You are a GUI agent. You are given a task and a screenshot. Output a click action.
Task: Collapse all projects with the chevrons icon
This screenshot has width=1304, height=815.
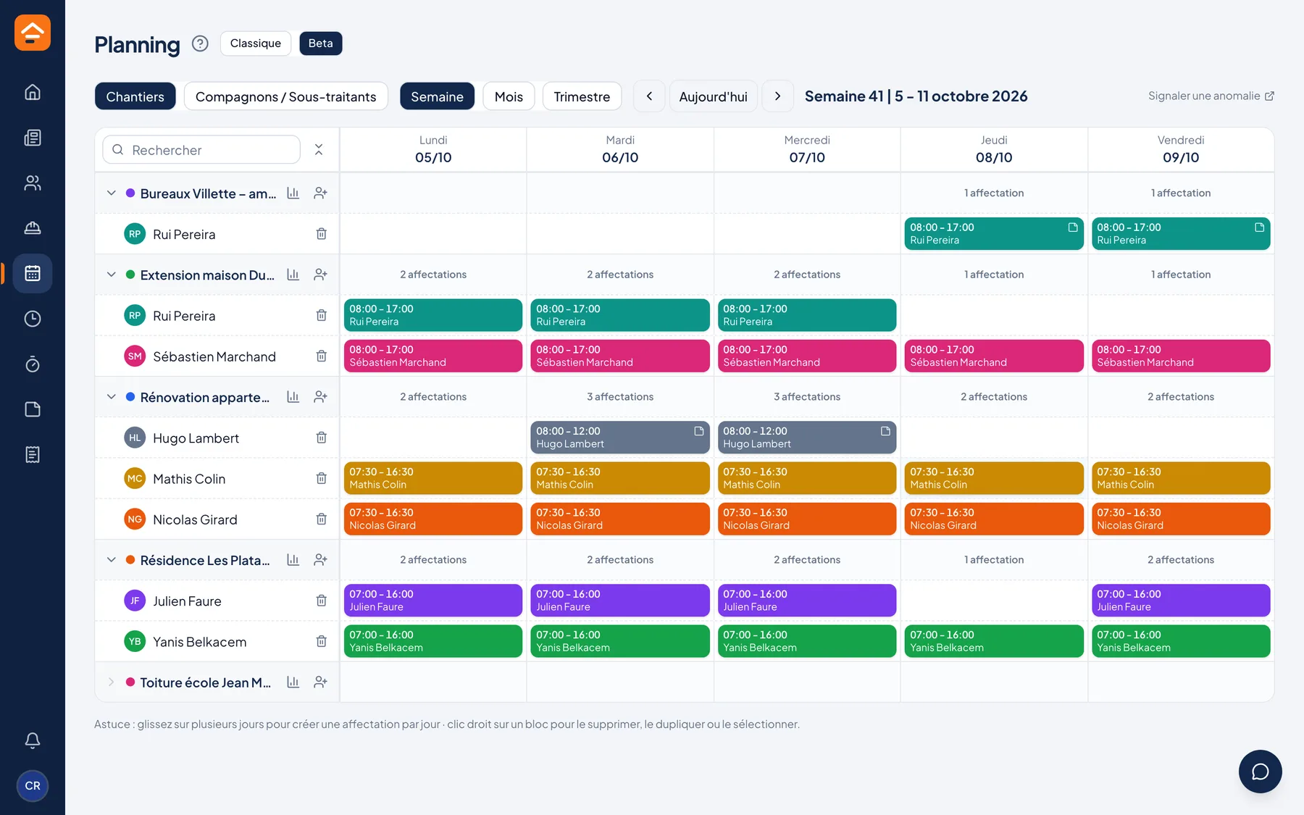[319, 150]
